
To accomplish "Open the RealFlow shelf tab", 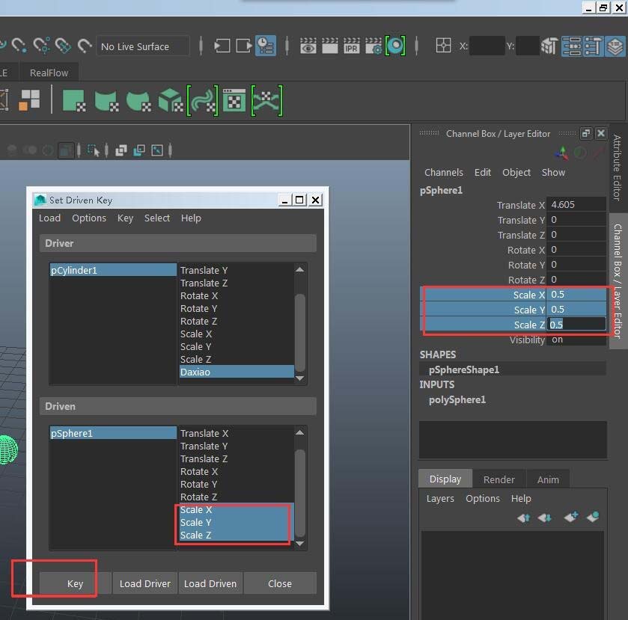I will (x=49, y=73).
